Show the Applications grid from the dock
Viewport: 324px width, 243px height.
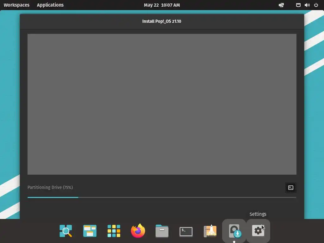(x=114, y=231)
